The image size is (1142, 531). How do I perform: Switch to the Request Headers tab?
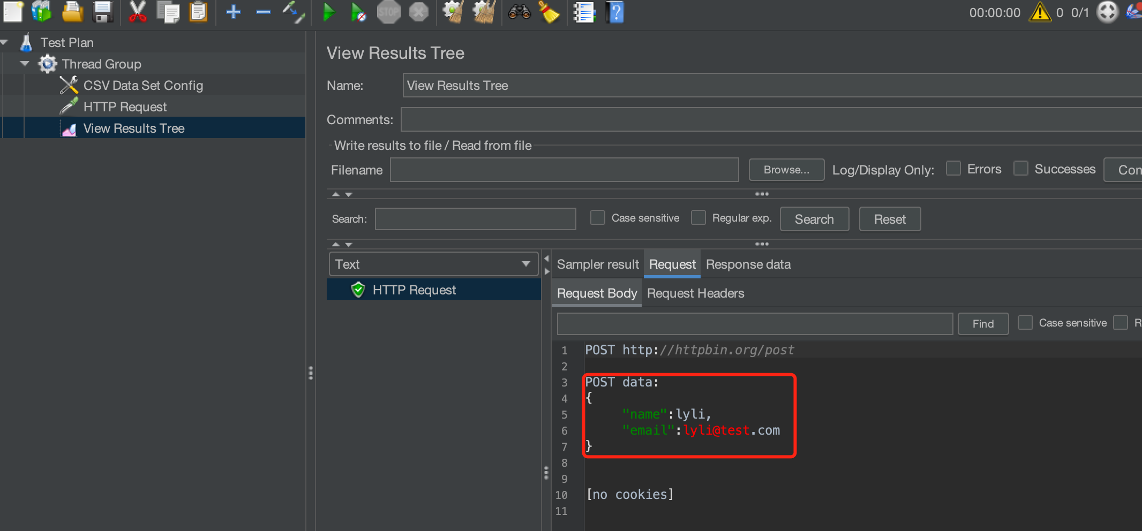point(695,293)
